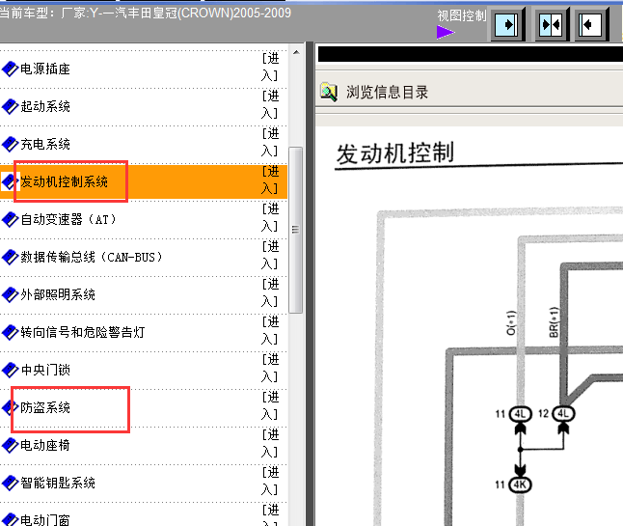Click the book icon beside 起动系统

click(10, 106)
